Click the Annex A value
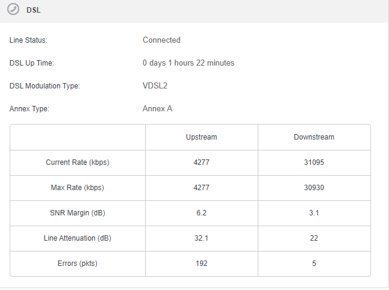This screenshot has height=290, width=389. tap(158, 109)
